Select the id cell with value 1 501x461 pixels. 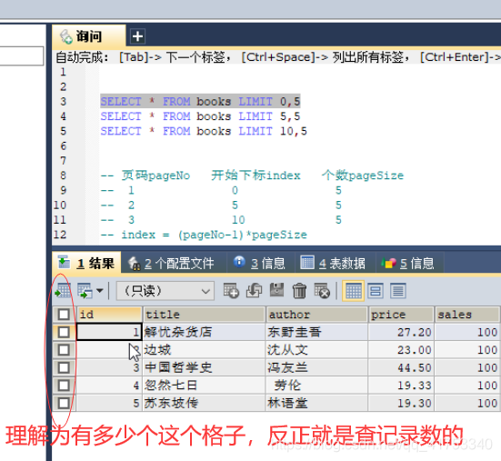[x=109, y=332]
